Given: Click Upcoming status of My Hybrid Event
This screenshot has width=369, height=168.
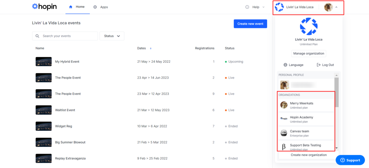Looking at the screenshot, I should coord(234,62).
